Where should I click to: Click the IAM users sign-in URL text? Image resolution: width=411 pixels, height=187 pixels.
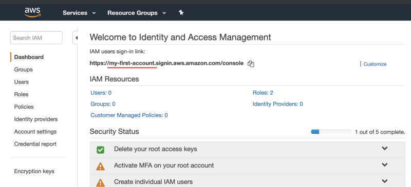[166, 64]
